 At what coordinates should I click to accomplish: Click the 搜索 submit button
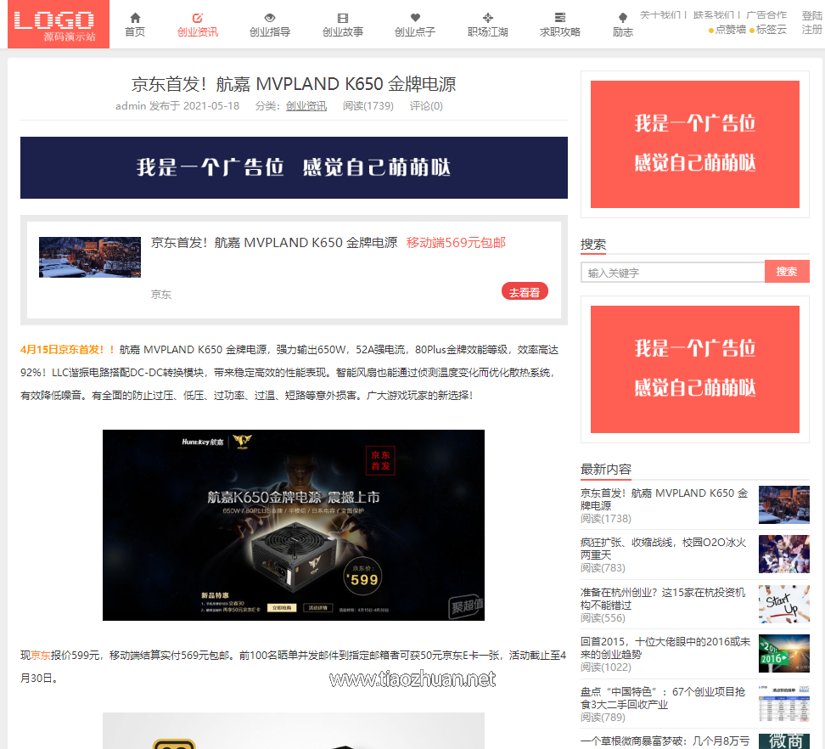(x=787, y=272)
